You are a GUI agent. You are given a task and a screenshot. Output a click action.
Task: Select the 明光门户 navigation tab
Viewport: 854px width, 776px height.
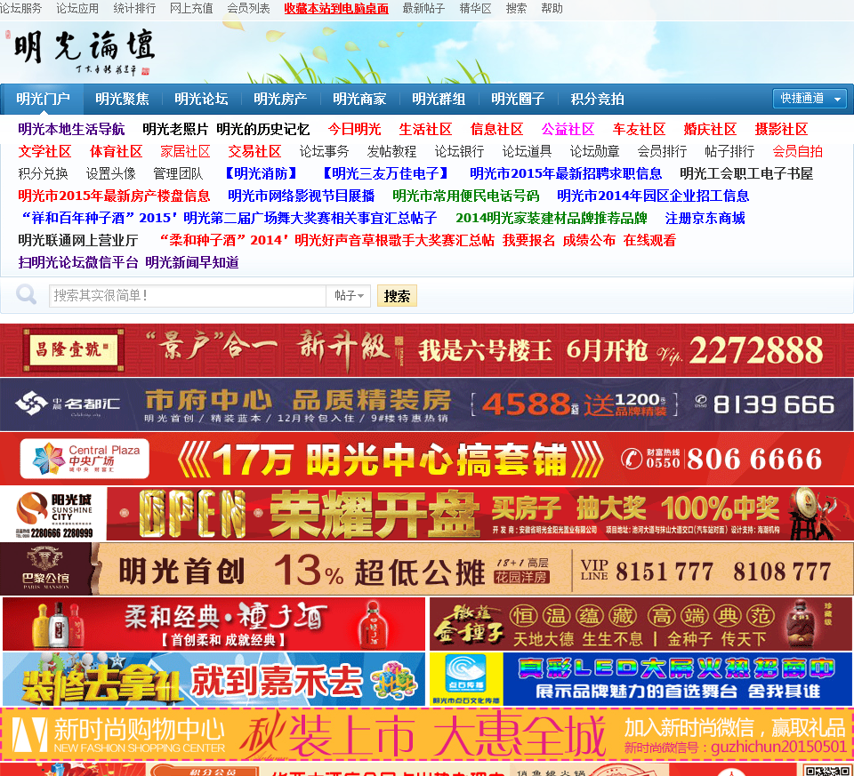[43, 99]
